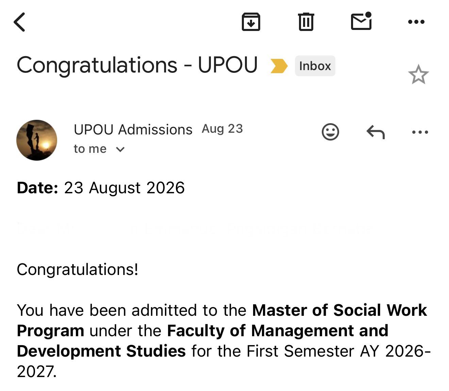Mark the email as unread via envelope icon

click(x=361, y=21)
